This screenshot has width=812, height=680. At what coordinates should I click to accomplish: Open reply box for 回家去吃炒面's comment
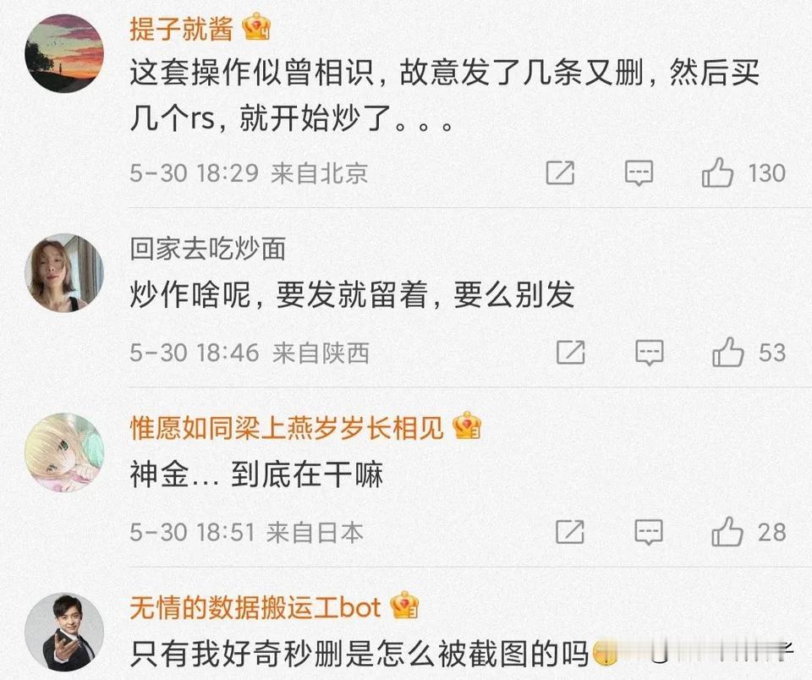point(650,353)
